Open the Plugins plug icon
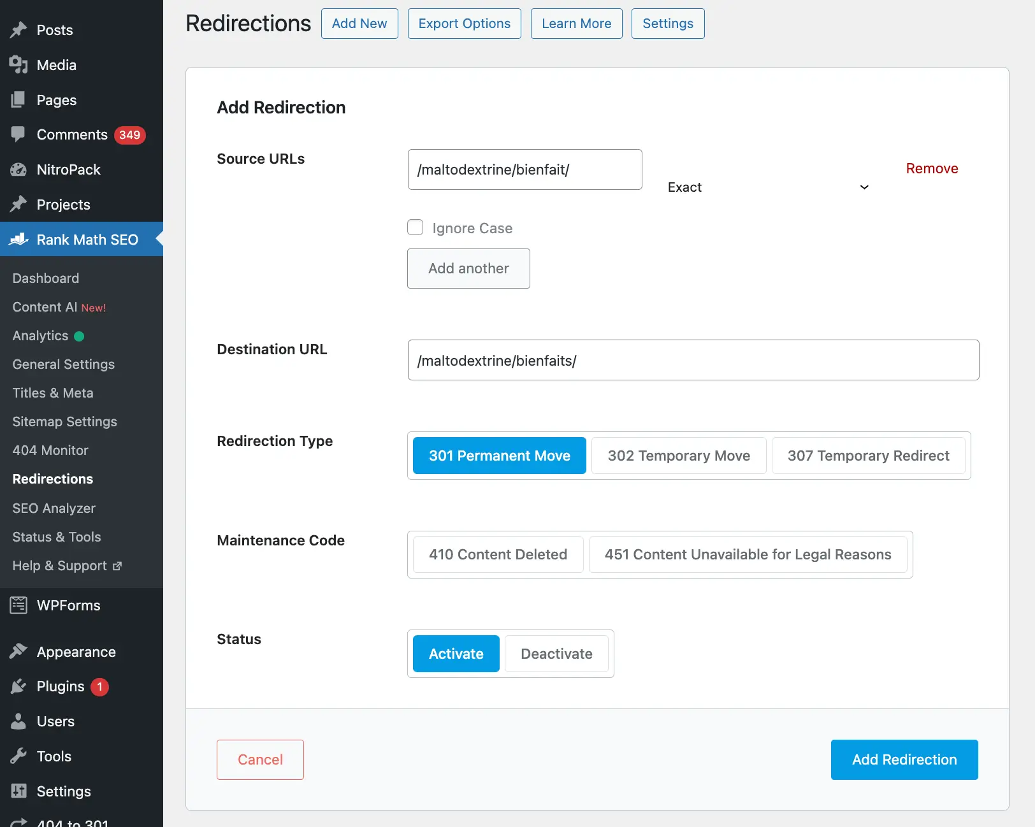 (18, 686)
